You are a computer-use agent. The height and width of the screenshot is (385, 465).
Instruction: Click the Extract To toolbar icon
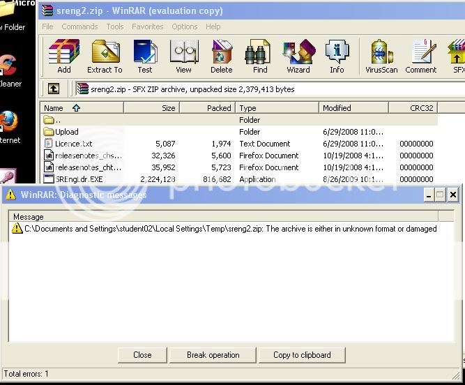[x=105, y=52]
